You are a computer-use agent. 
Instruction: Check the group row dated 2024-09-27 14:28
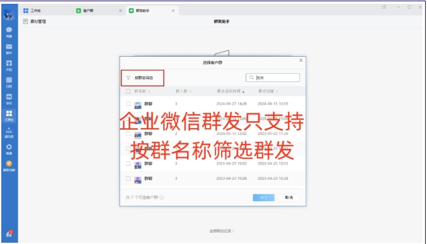click(x=128, y=104)
